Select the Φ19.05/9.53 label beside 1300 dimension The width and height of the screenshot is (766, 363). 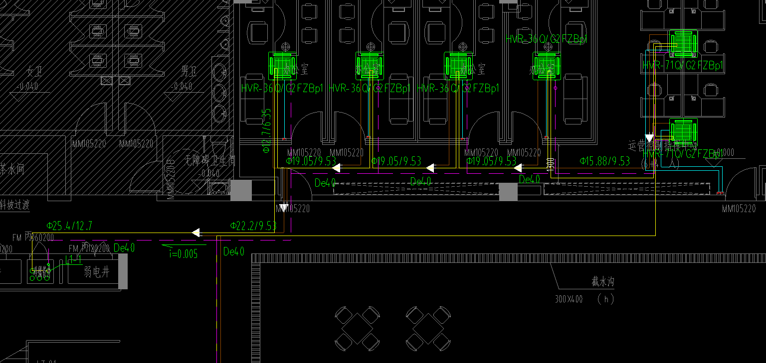(491, 161)
